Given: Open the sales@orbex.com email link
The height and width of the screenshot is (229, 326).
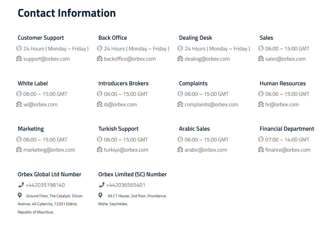Looking at the screenshot, I should [285, 59].
